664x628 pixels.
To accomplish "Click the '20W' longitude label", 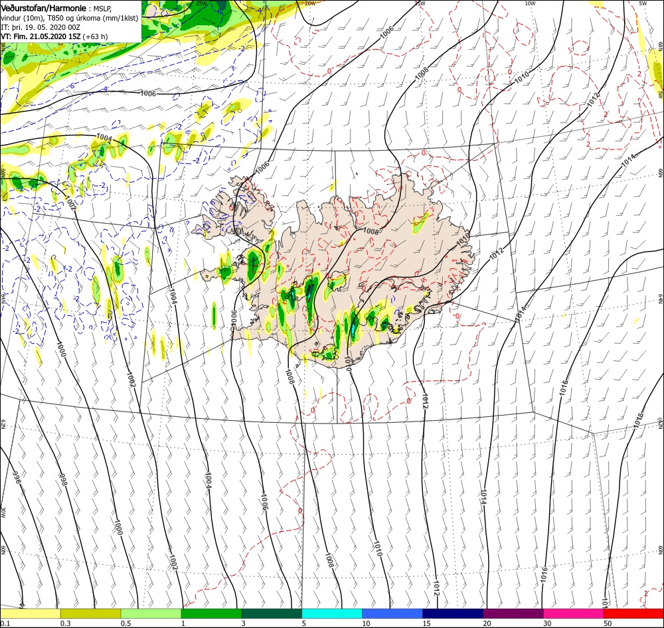I will click(x=310, y=3).
